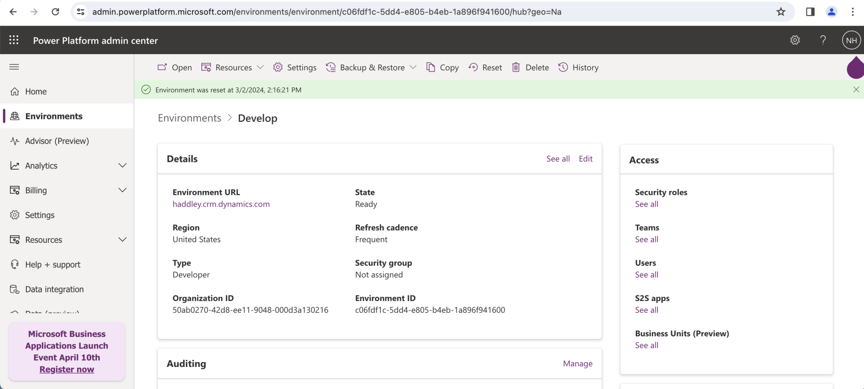
Task: Dismiss the environment reset notification
Action: coord(856,89)
